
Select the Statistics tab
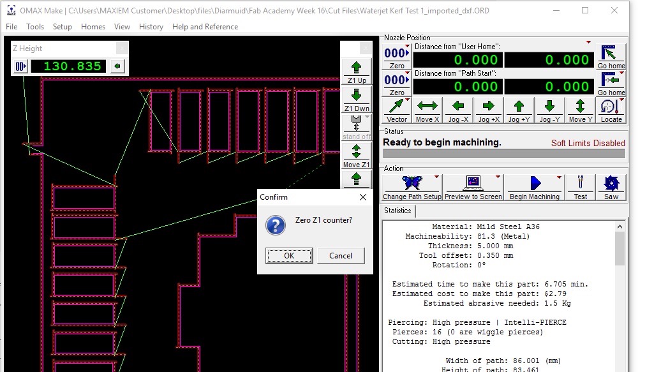(397, 211)
